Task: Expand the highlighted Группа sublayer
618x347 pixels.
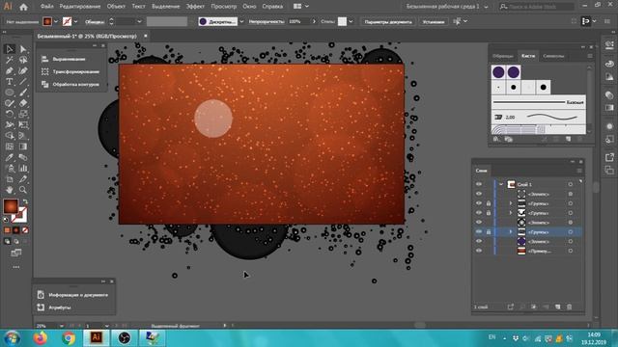Action: pos(511,232)
